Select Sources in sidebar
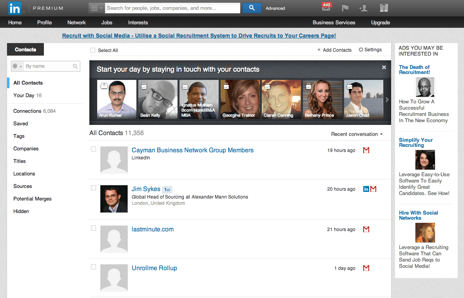The width and height of the screenshot is (464, 298). (x=22, y=186)
